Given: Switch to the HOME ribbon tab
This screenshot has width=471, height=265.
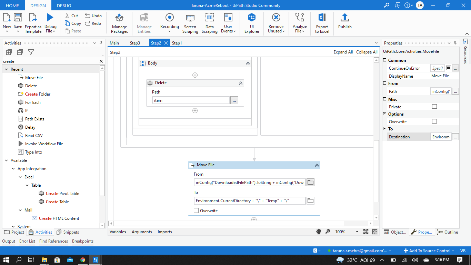Looking at the screenshot, I should (12, 6).
